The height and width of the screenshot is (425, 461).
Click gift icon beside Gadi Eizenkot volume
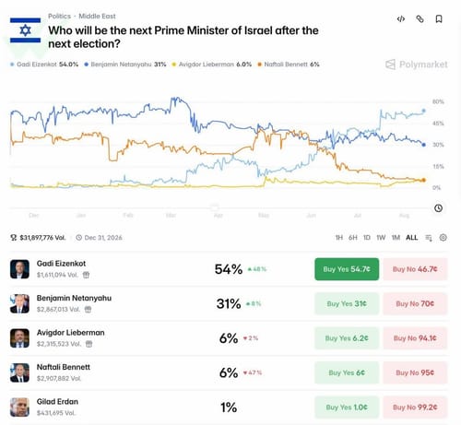click(x=86, y=275)
